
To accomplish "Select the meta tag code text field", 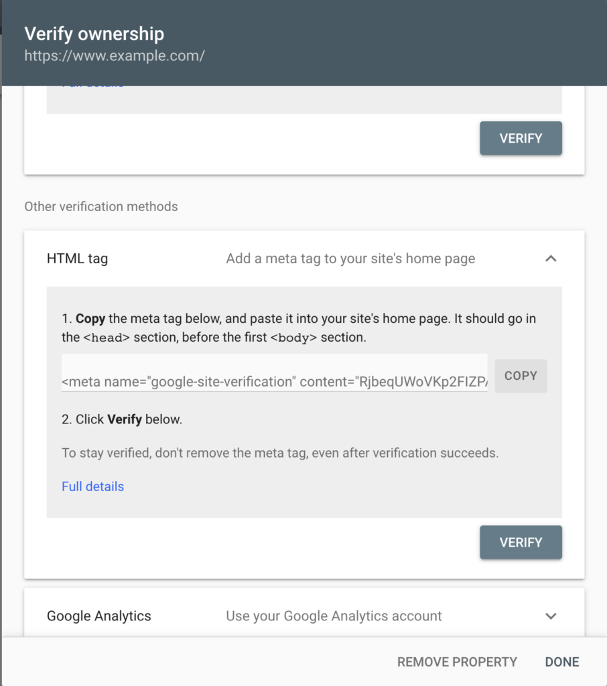I will pos(274,376).
